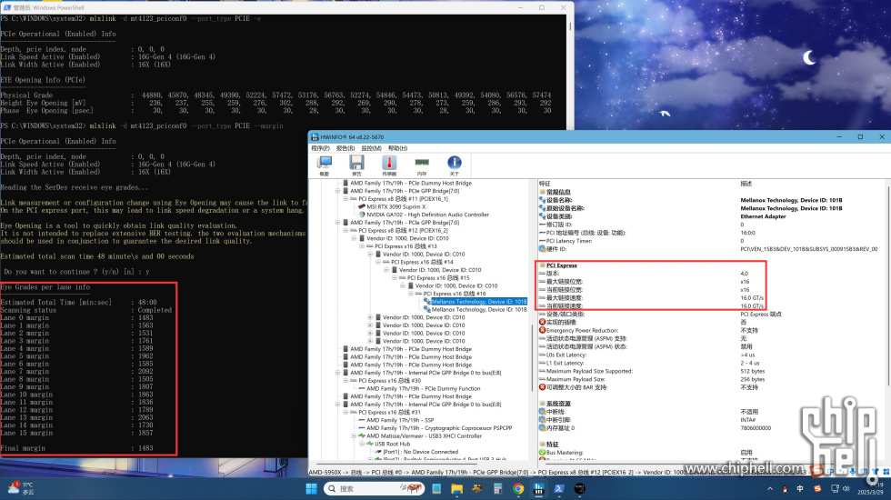This screenshot has height=500, width=891.
Task: Switch to HWiNFO via its taskbar icon
Action: tap(538, 489)
